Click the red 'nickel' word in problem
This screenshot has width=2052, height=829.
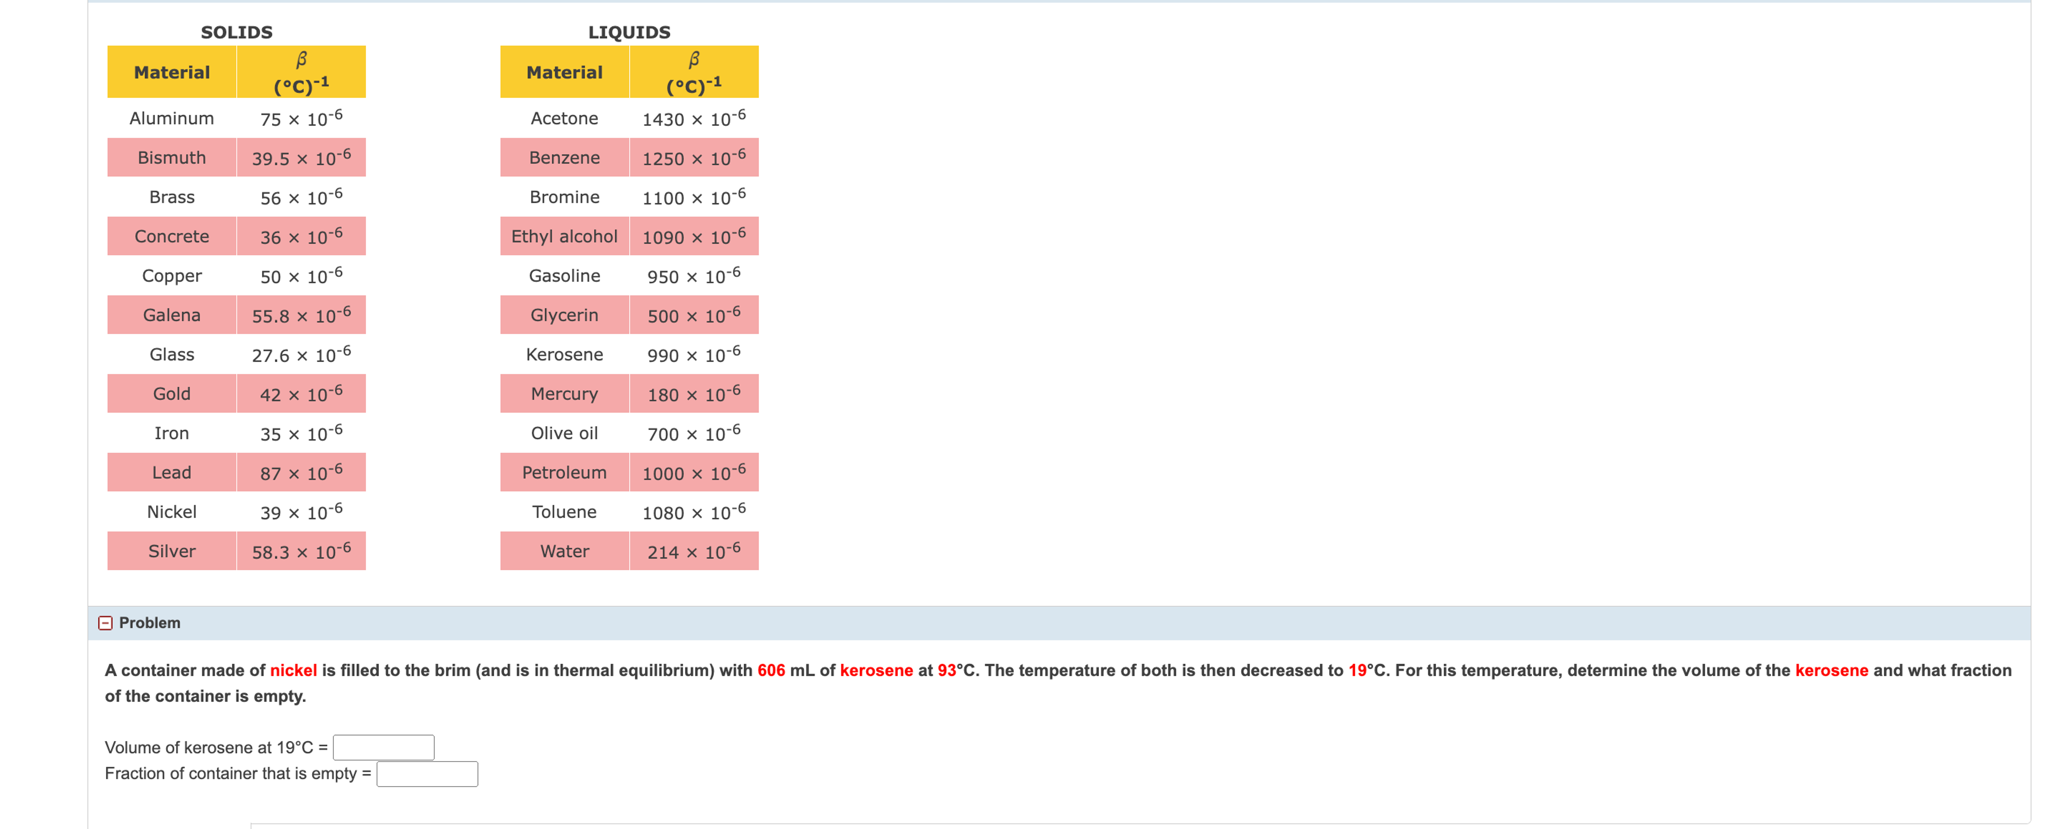pos(293,670)
